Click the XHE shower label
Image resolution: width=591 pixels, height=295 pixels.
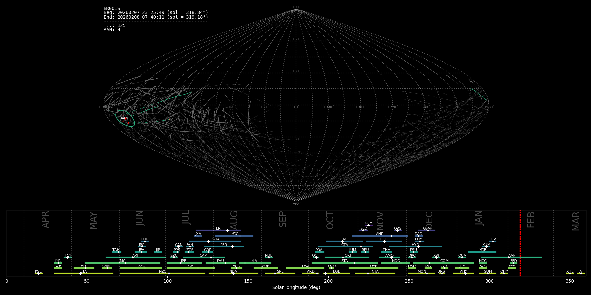pyautogui.click(x=570, y=272)
